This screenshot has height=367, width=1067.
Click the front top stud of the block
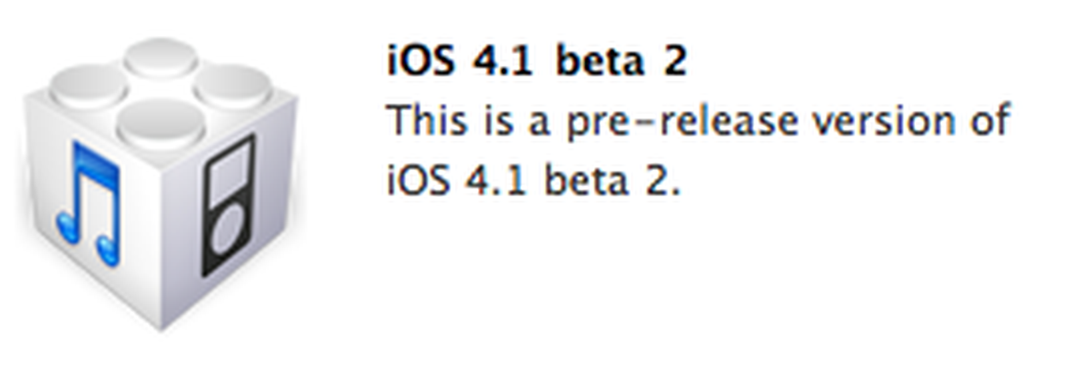[x=161, y=123]
